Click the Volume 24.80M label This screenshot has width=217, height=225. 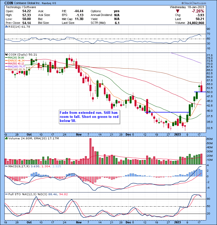click(x=20, y=138)
